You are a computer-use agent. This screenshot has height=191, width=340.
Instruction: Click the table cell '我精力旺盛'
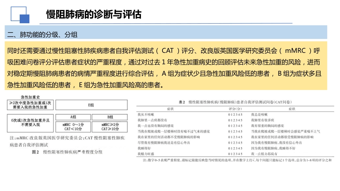tap(146, 154)
